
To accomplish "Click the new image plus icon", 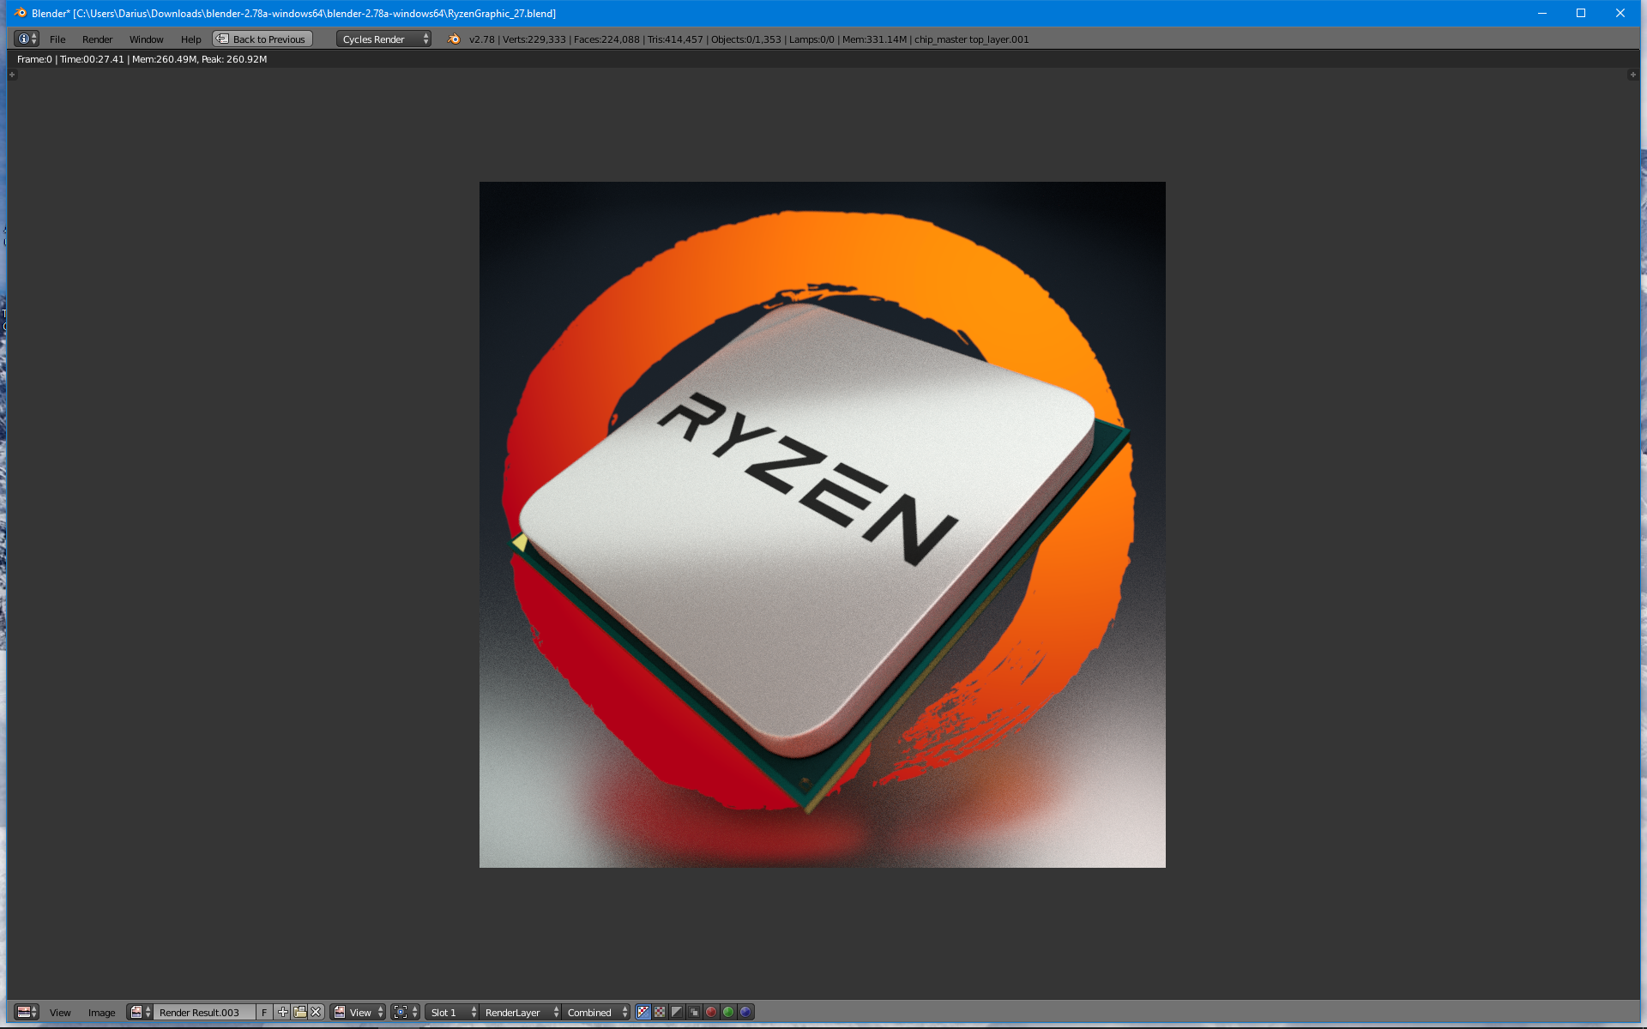I will 283,1012.
